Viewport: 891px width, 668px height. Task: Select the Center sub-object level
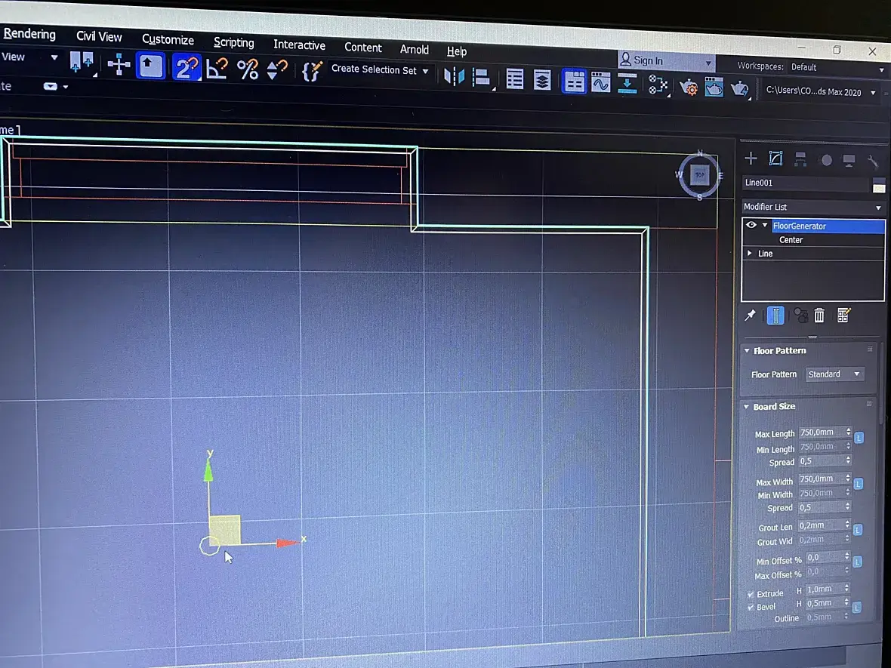pyautogui.click(x=791, y=240)
